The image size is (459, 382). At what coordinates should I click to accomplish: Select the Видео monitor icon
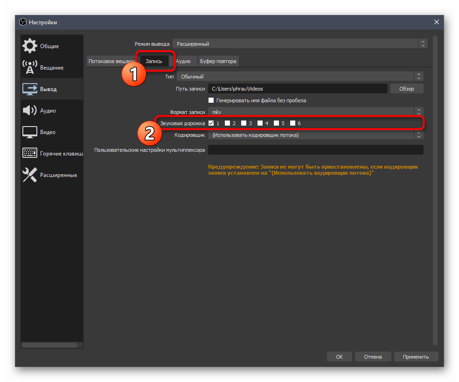[x=30, y=132]
